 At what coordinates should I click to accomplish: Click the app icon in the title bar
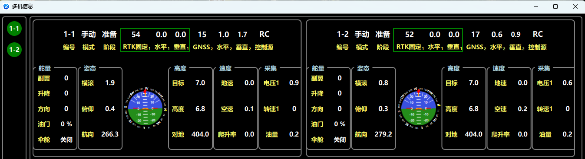6,6
